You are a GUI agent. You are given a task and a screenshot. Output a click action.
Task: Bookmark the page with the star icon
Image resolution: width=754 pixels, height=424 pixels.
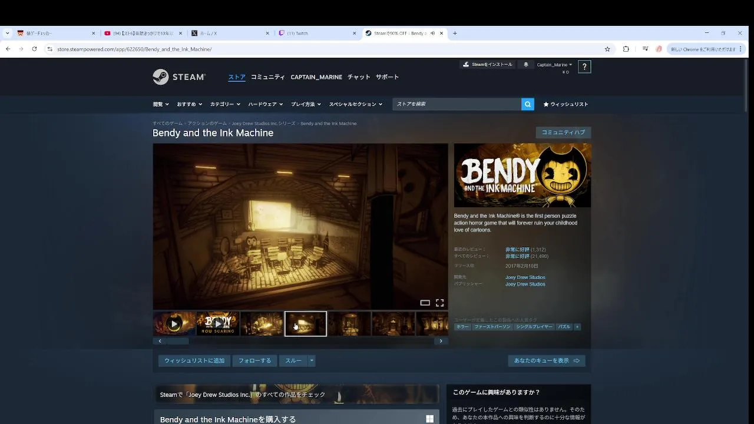click(607, 49)
